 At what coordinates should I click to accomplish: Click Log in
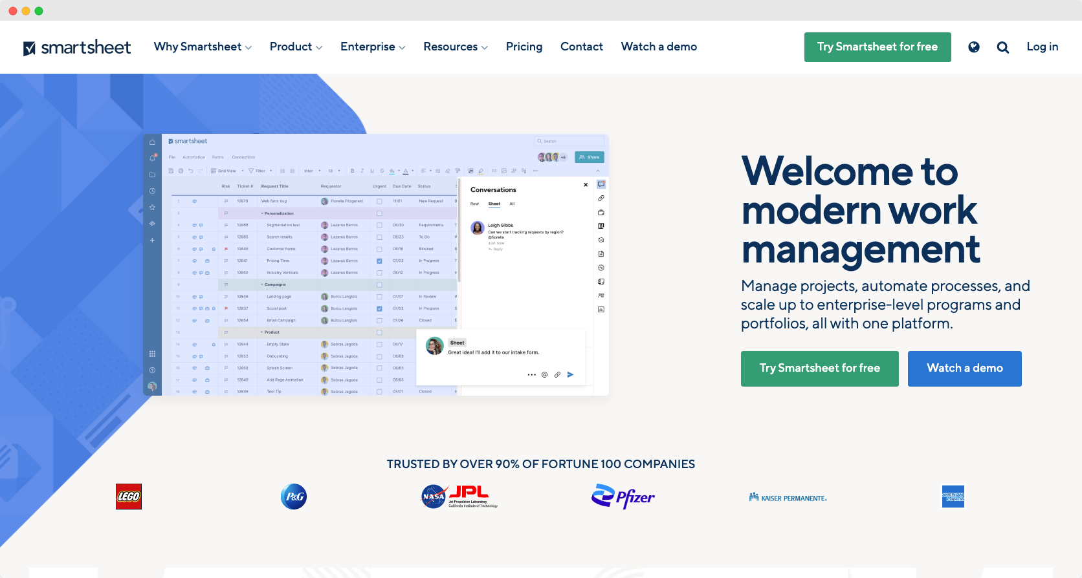click(1043, 47)
